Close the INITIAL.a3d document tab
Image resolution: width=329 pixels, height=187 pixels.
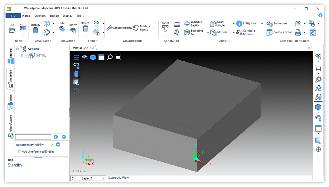pyautogui.click(x=93, y=48)
